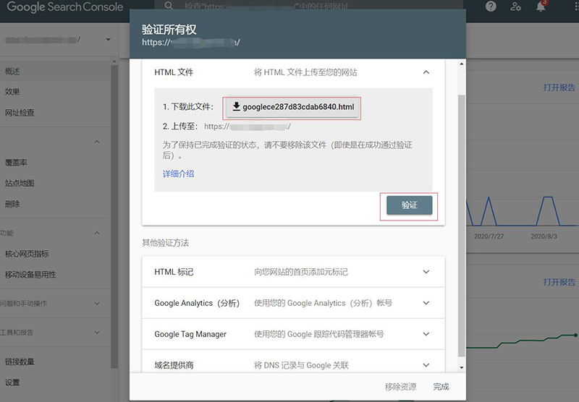Screen dimensions: 579x402
Task: Expand the Google Tag Manager method
Action: (293, 334)
